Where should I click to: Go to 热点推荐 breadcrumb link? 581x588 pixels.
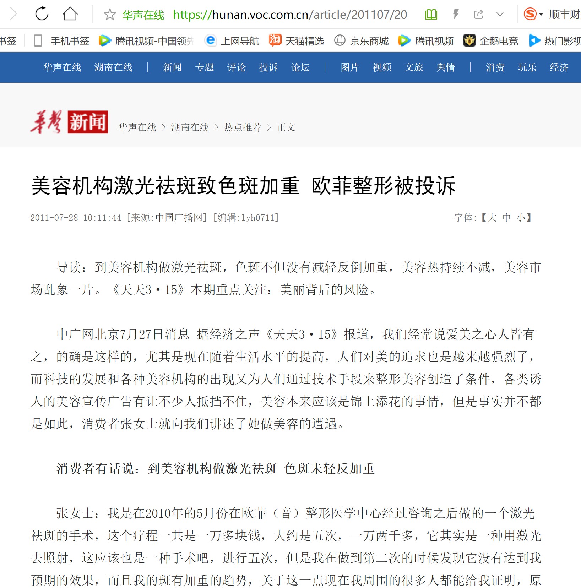click(243, 127)
